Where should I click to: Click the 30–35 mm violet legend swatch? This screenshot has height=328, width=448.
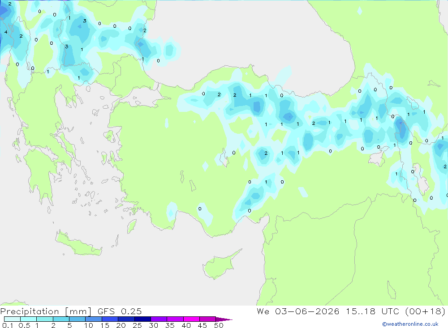[159, 319]
